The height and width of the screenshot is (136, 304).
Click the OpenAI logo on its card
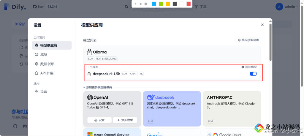pos(98,97)
